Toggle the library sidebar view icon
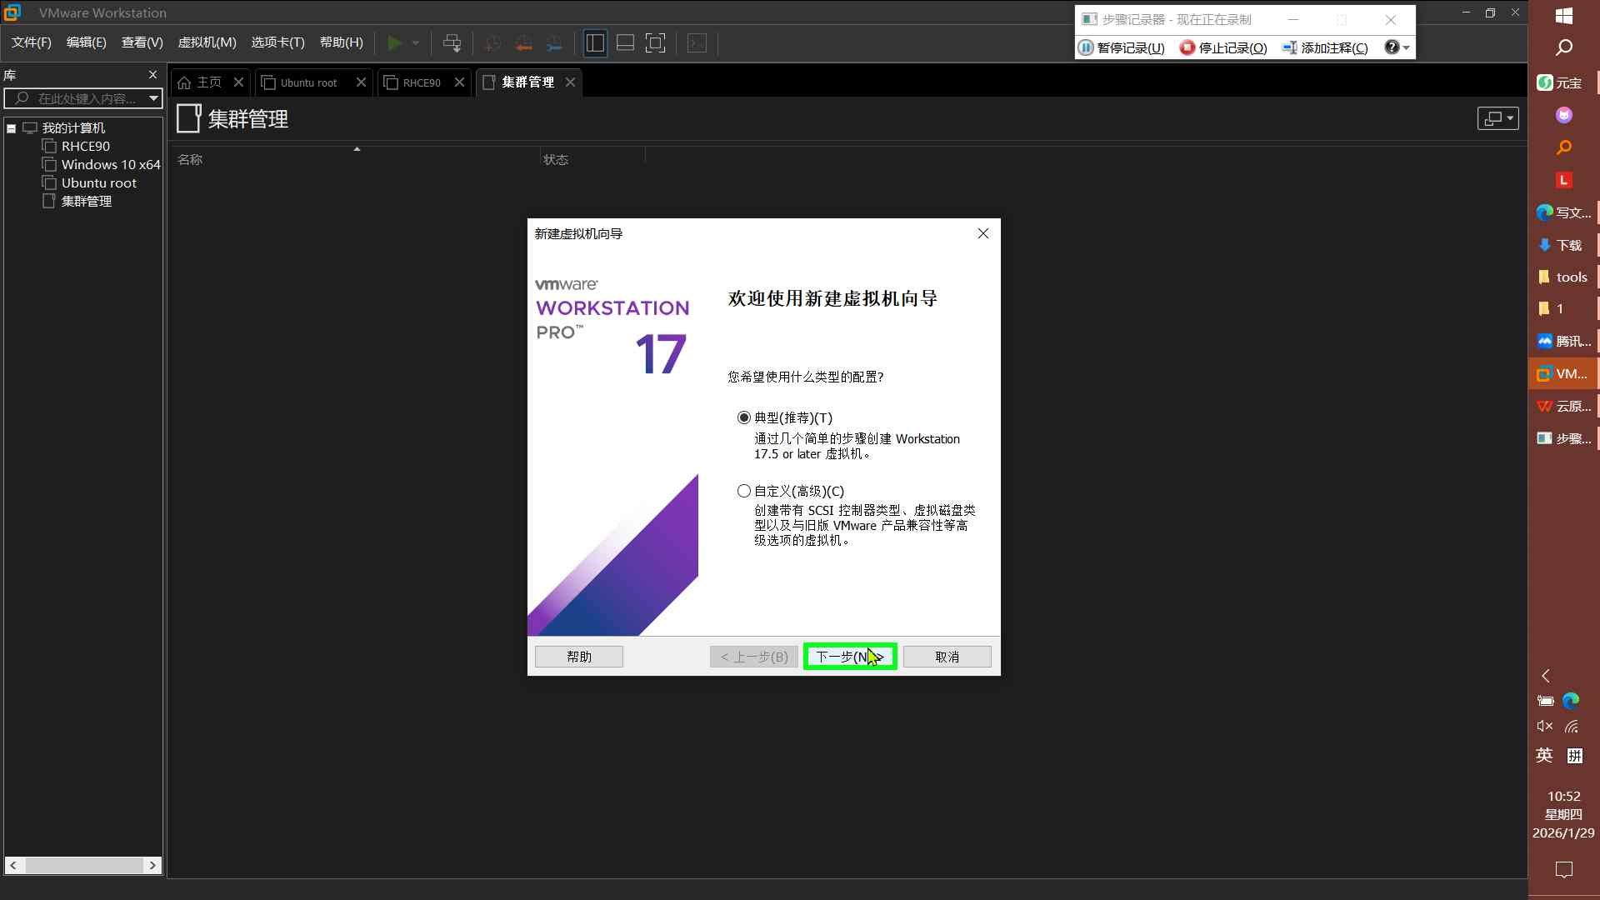Viewport: 1600px width, 900px height. [x=595, y=43]
